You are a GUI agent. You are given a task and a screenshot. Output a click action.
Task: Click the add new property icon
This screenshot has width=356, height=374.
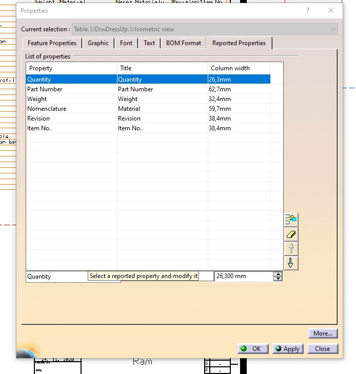[x=291, y=220]
